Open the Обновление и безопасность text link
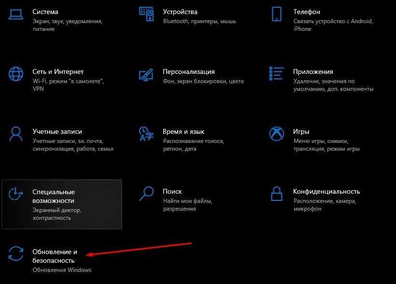396x284 pixels. [55, 256]
